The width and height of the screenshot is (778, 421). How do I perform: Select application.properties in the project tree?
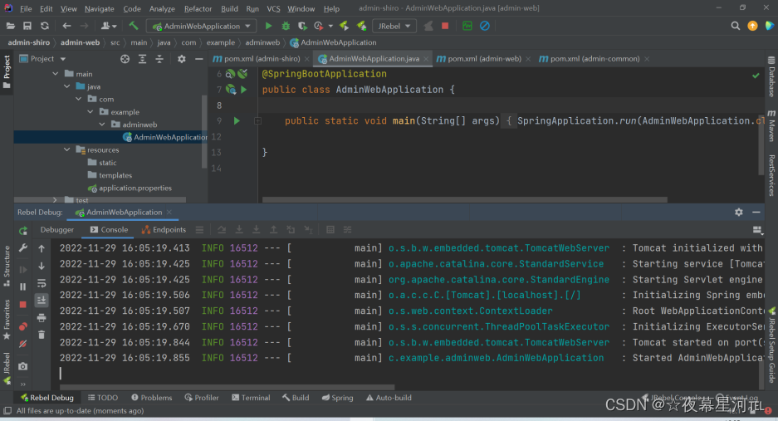click(x=135, y=188)
